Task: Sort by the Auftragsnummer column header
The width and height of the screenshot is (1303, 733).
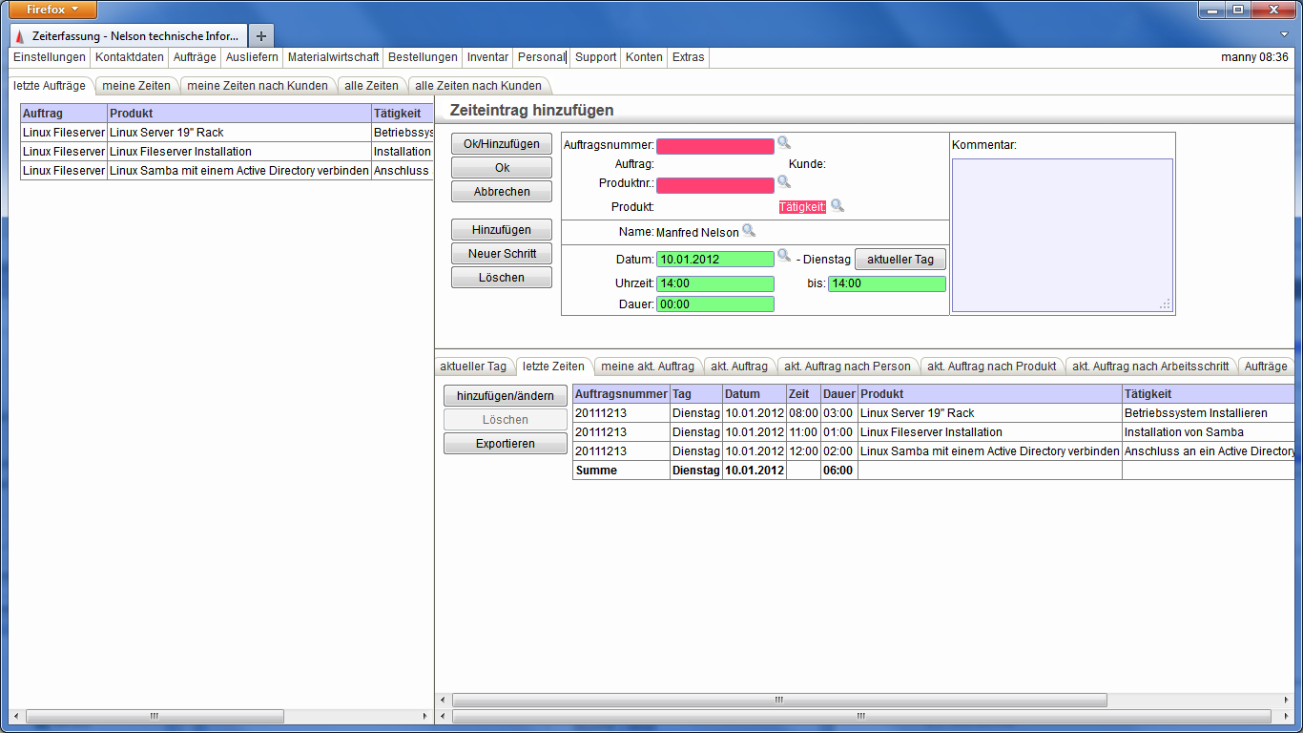Action: point(621,394)
